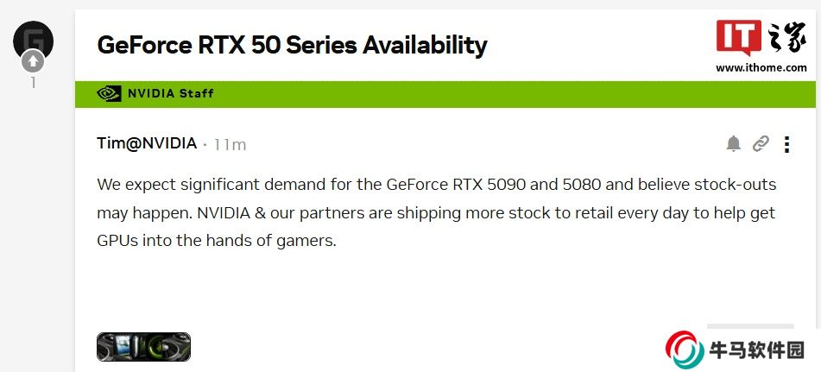Click the vote count number 1

tap(34, 83)
